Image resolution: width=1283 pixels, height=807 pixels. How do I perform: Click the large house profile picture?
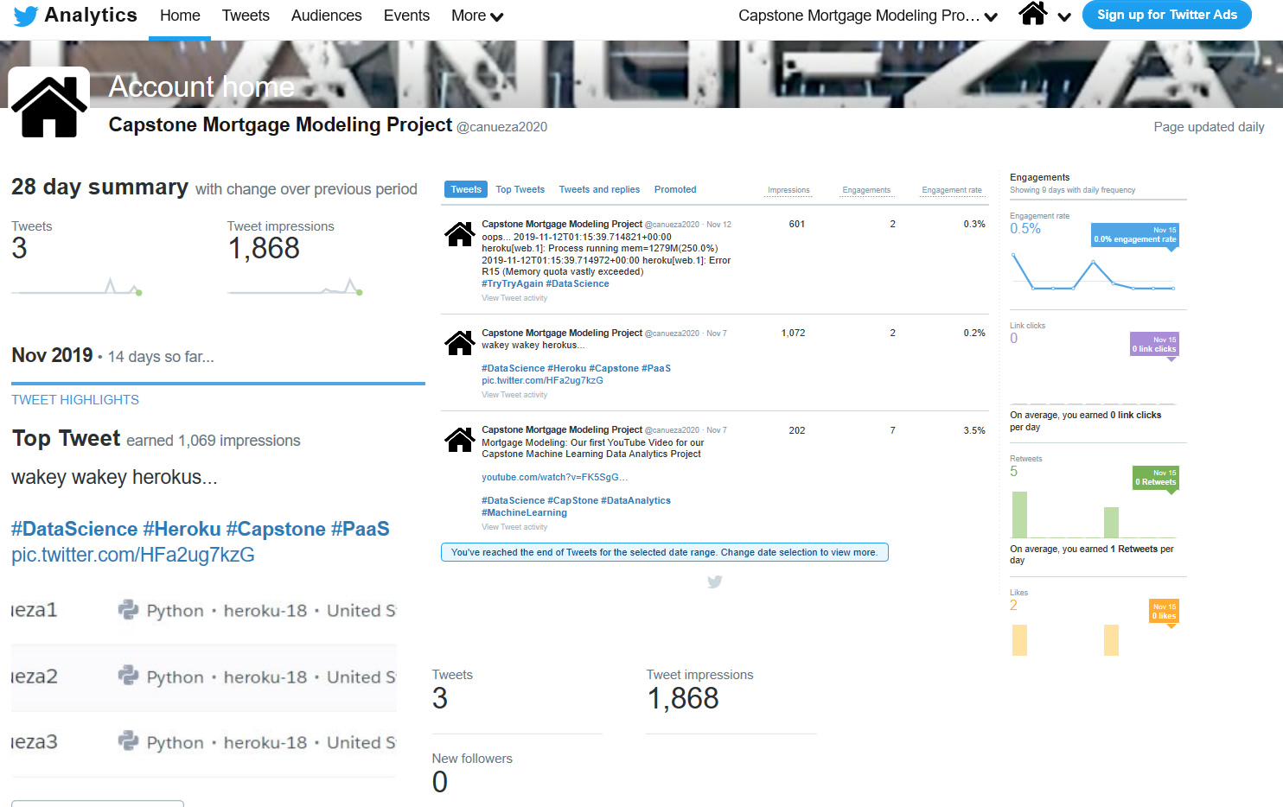pyautogui.click(x=49, y=106)
